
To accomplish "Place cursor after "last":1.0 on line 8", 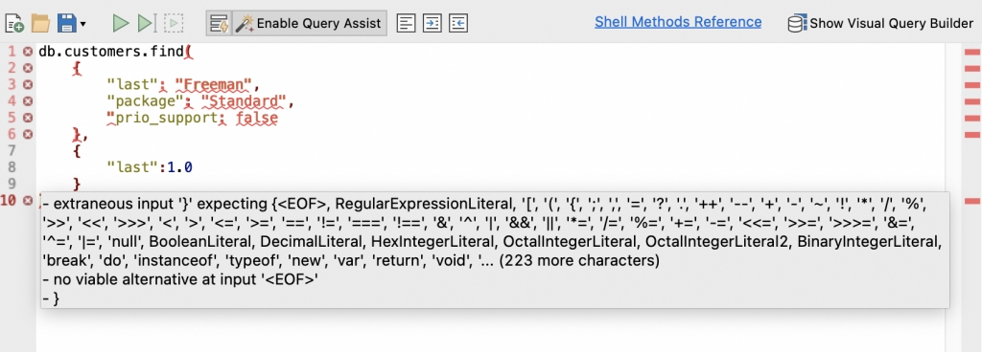I will pos(193,167).
